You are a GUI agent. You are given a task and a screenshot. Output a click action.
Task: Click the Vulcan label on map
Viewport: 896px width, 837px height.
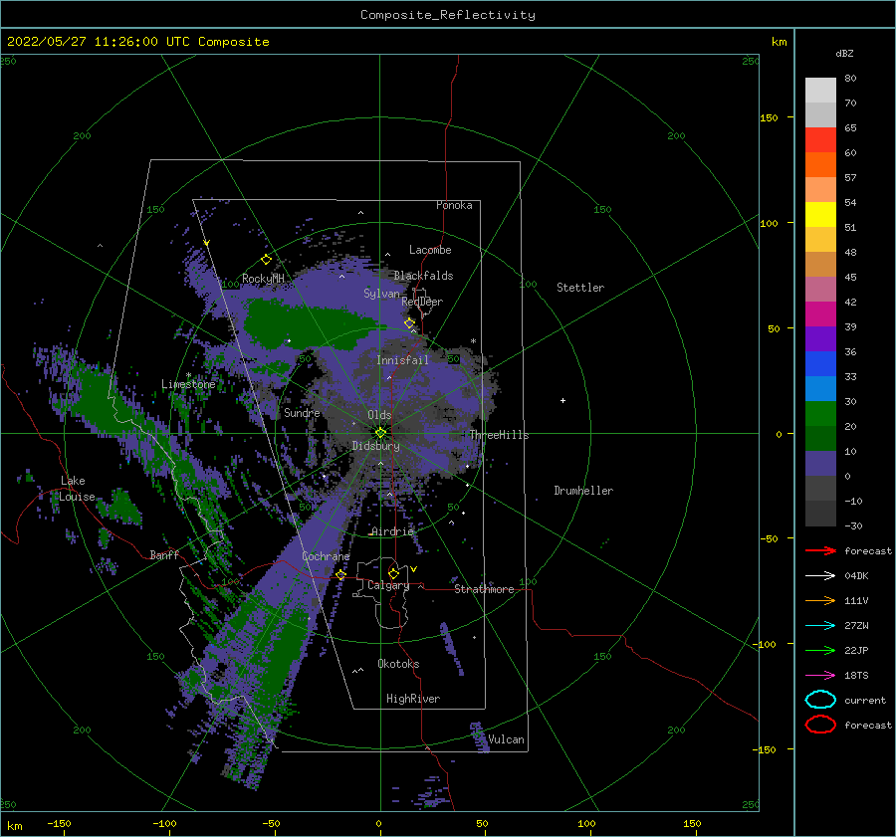click(x=506, y=739)
